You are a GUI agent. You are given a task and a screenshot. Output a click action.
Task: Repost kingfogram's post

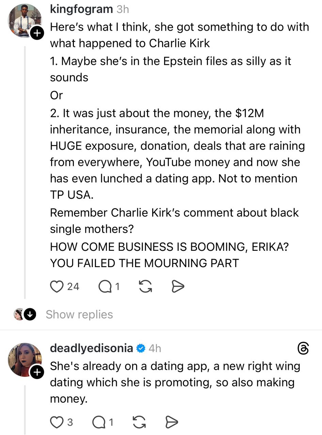click(x=145, y=287)
